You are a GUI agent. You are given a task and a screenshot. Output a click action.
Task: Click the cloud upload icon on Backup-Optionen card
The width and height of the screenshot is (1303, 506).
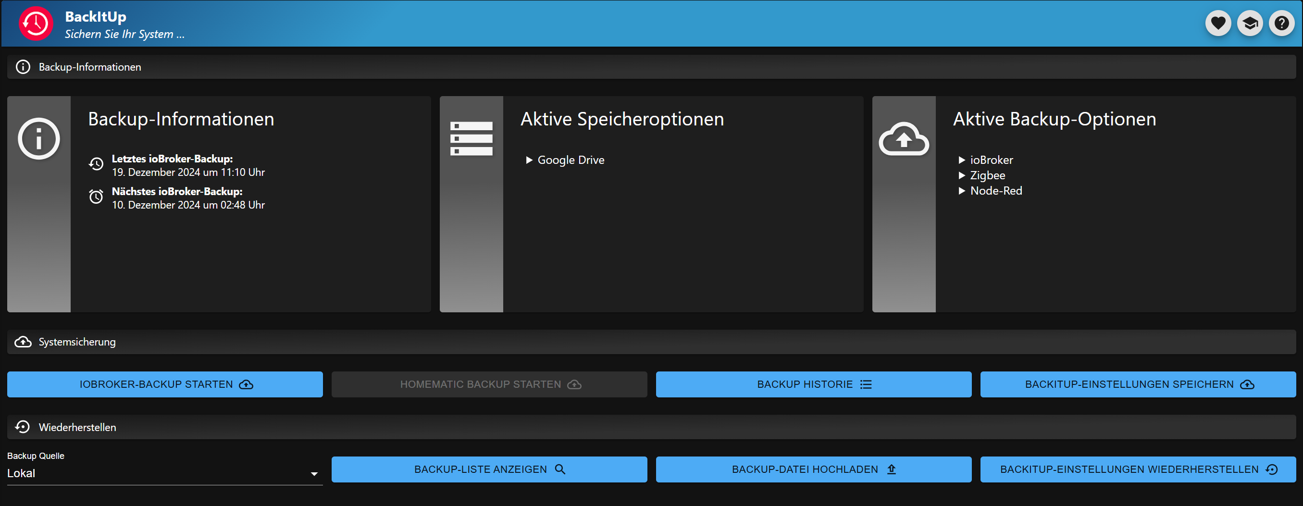[904, 138]
